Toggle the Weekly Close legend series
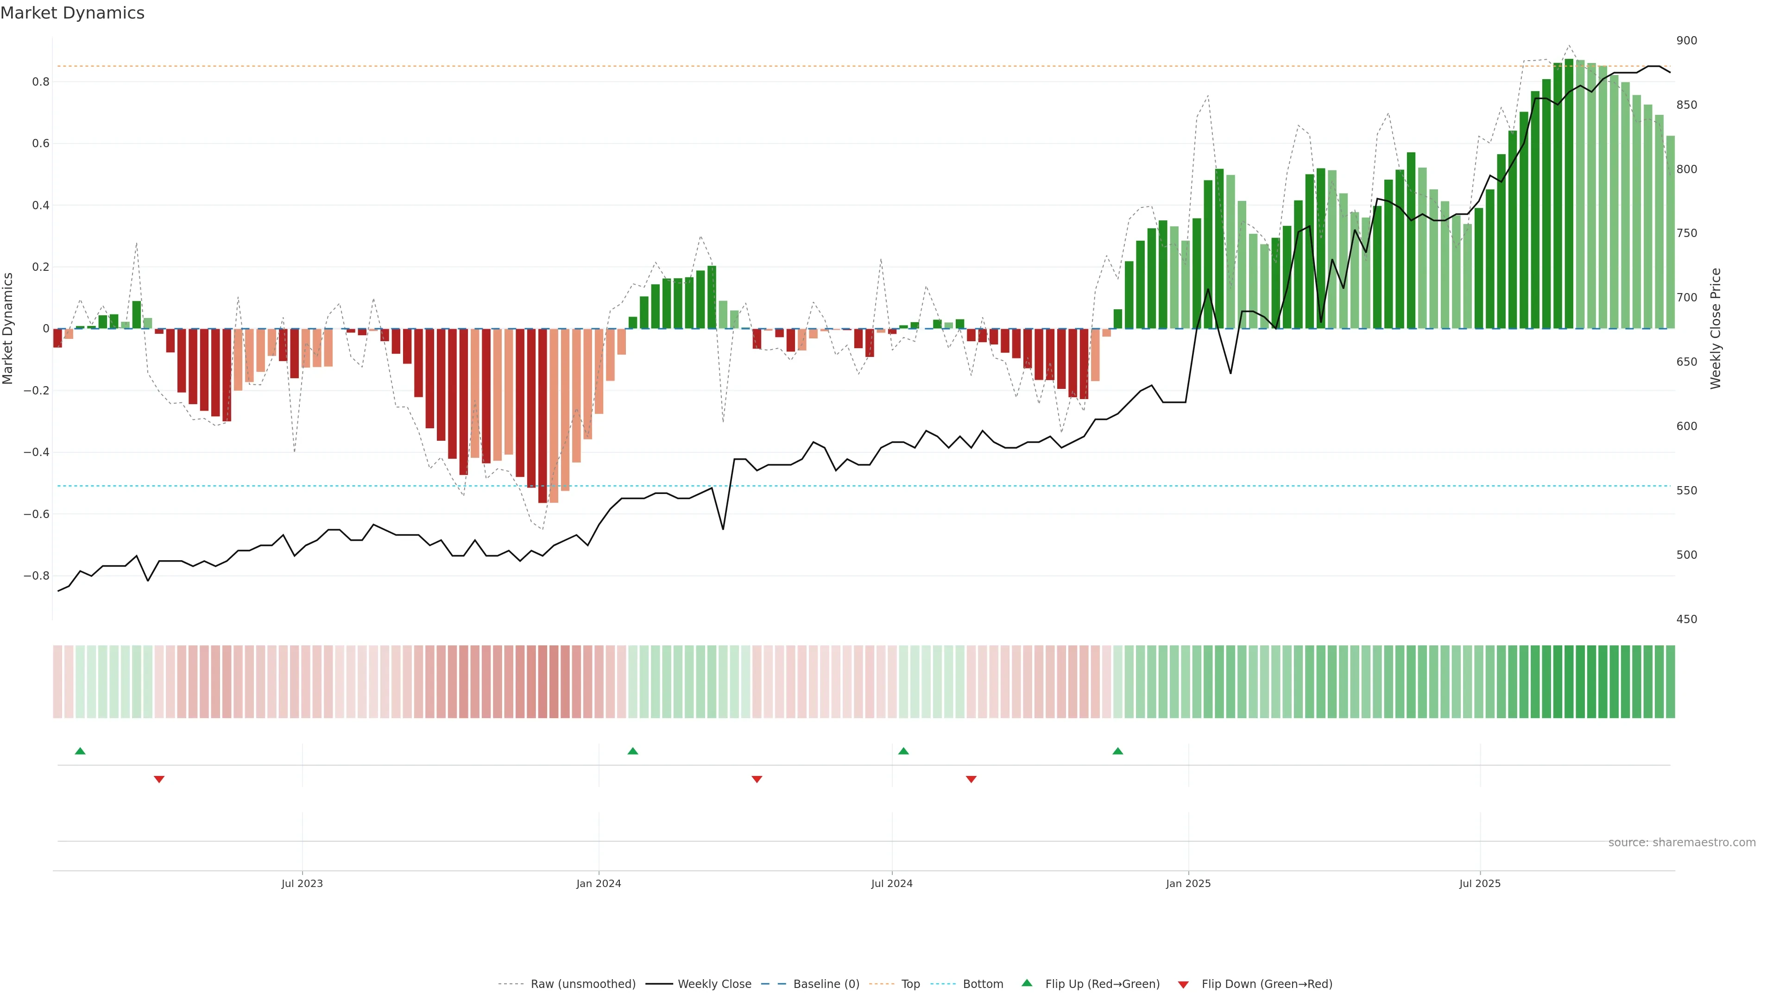1779x1000 pixels. pos(714,984)
